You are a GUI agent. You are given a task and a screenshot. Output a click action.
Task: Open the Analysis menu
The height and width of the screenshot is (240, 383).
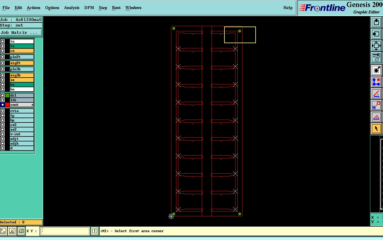[72, 8]
